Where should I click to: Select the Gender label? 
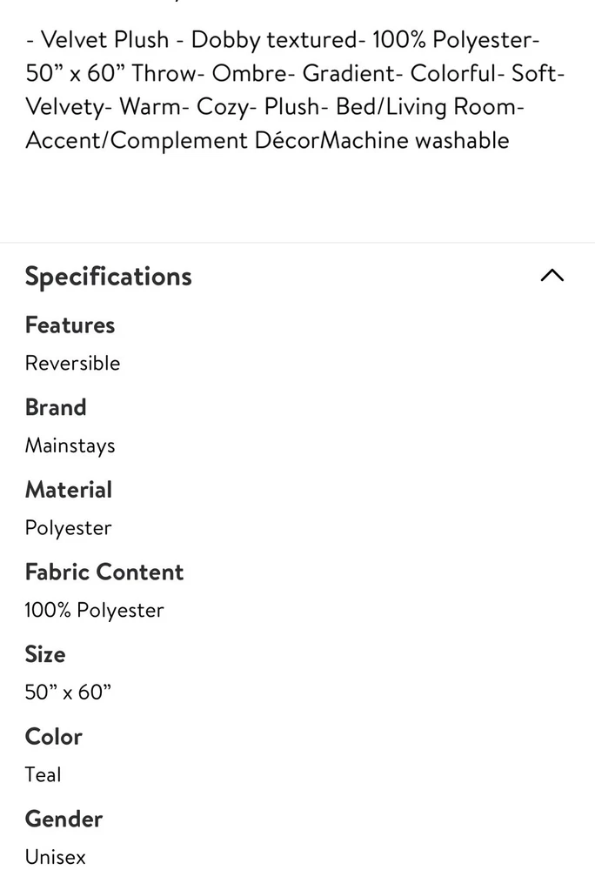pos(64,819)
